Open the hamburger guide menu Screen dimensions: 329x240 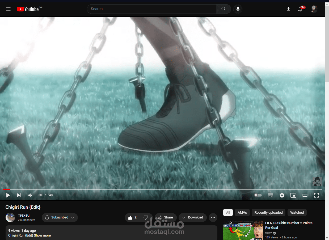[x=9, y=9]
